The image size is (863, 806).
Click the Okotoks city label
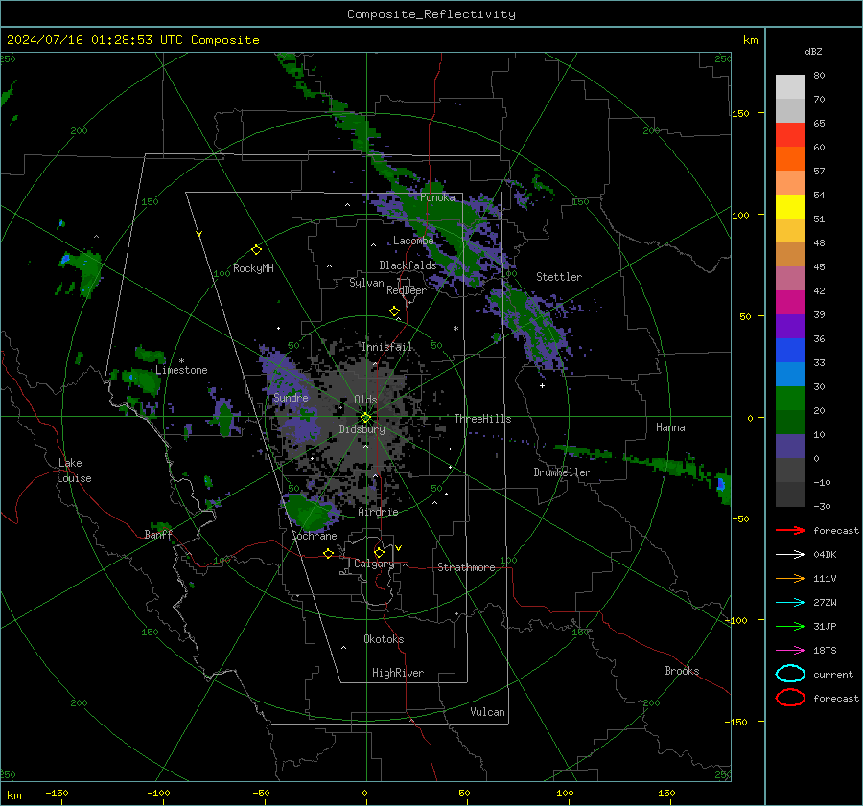(x=384, y=639)
